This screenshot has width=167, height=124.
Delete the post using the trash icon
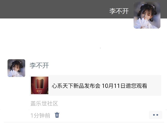(x=57, y=115)
